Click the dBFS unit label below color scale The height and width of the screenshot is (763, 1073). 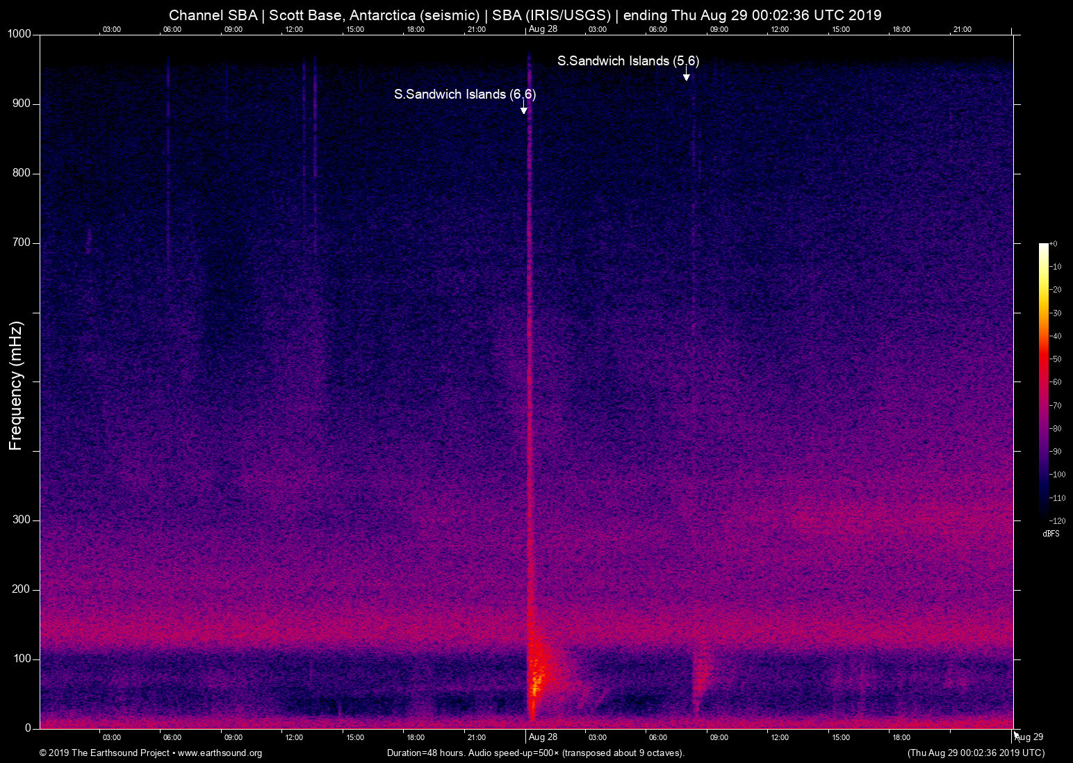(x=1051, y=534)
